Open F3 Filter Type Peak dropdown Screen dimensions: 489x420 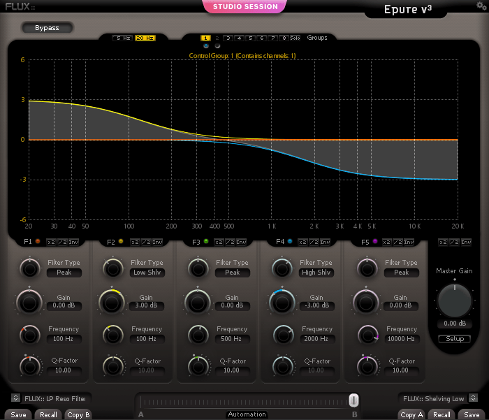pyautogui.click(x=233, y=273)
